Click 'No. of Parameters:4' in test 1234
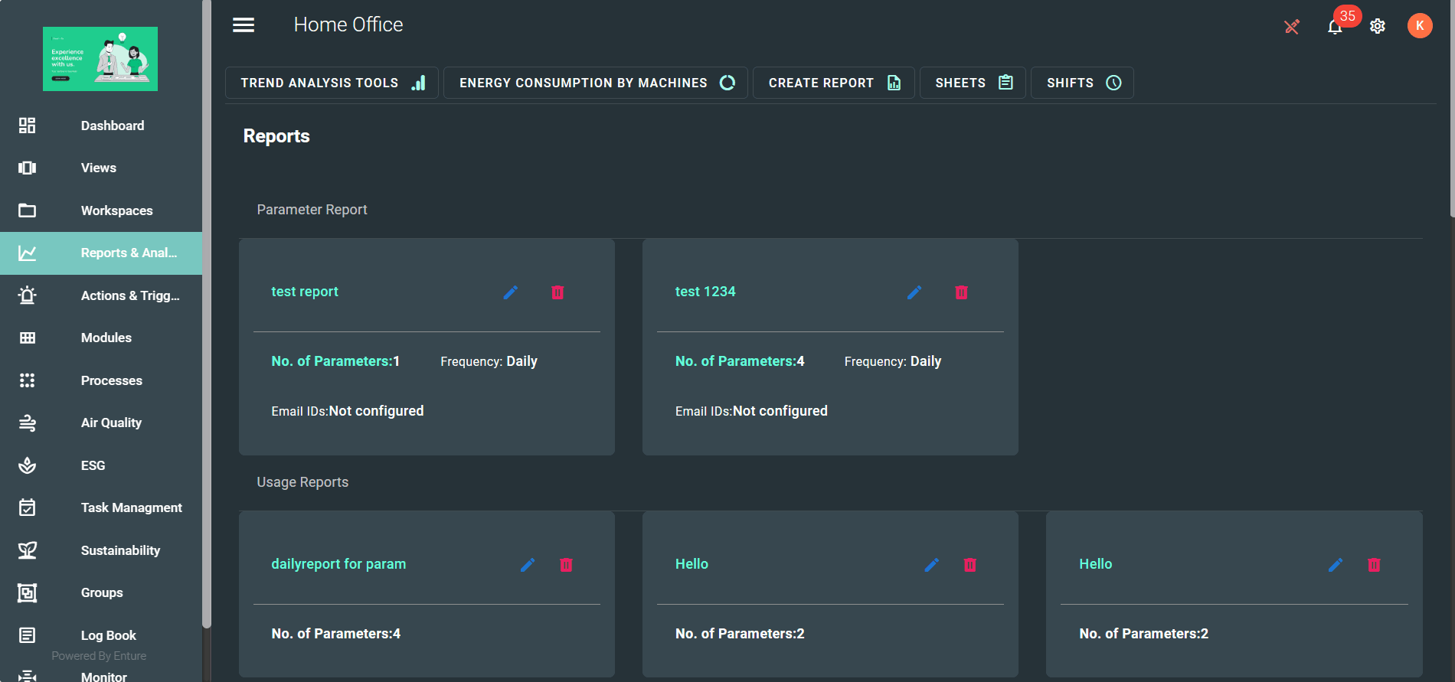The height and width of the screenshot is (682, 1455). pos(740,361)
